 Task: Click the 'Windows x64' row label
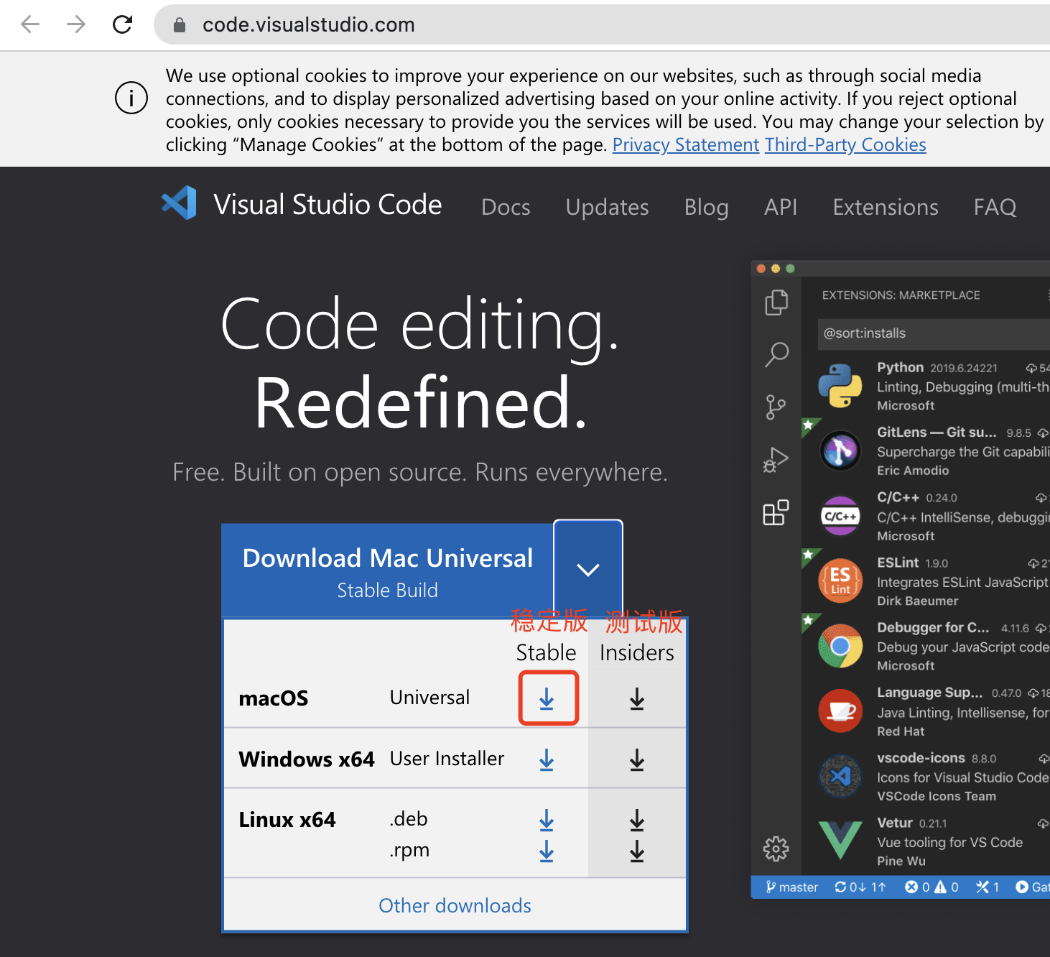point(307,759)
